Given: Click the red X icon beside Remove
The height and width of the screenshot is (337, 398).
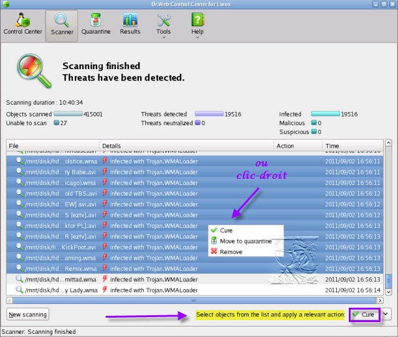Looking at the screenshot, I should [214, 251].
